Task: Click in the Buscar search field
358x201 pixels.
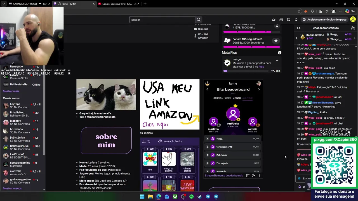Action: tap(162, 20)
